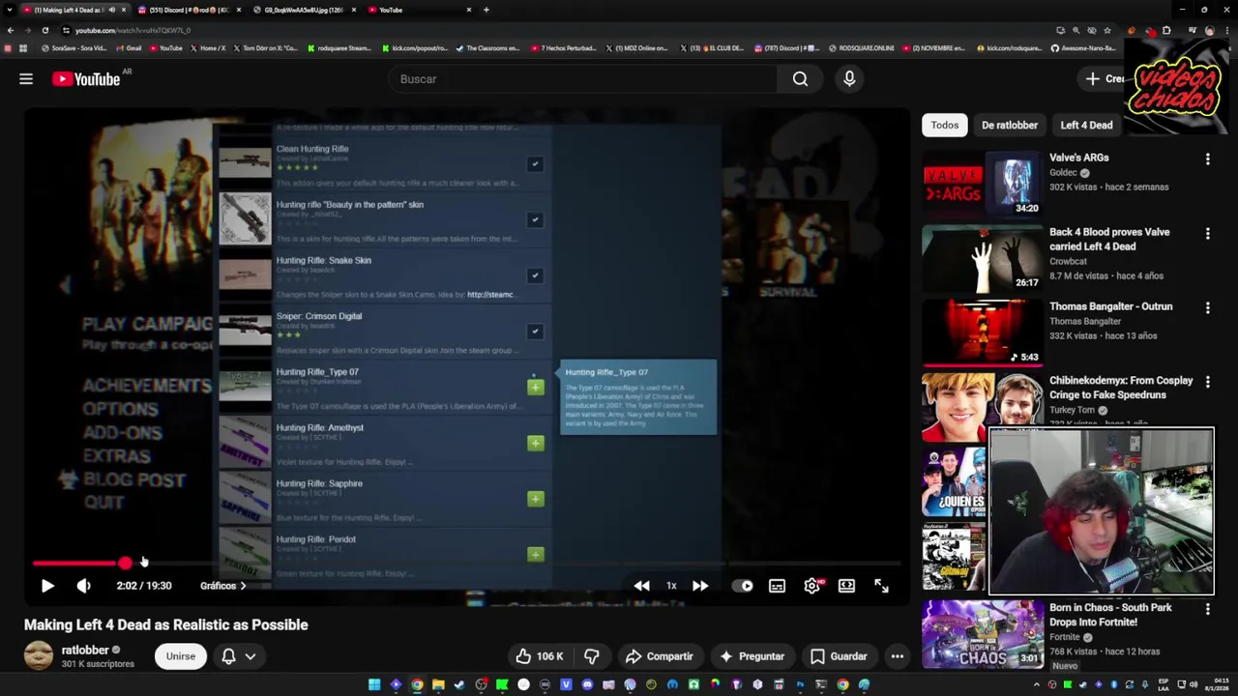Open Born in Chaos South Park title
This screenshot has width=1238, height=696.
point(1110,615)
